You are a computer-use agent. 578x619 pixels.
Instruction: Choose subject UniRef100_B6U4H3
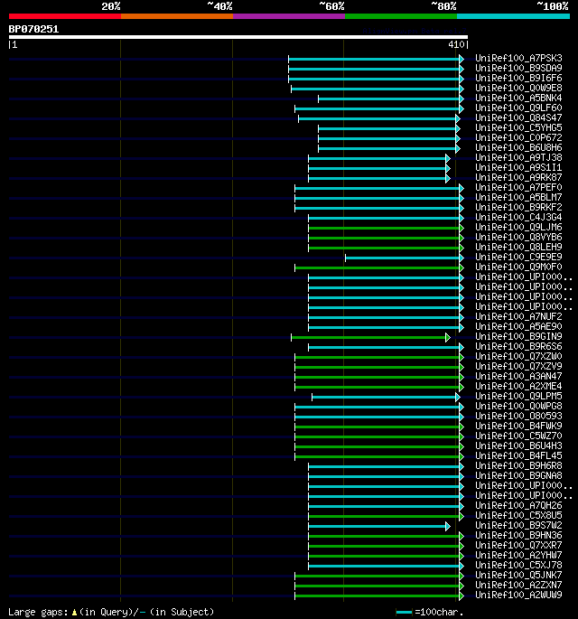click(518, 446)
